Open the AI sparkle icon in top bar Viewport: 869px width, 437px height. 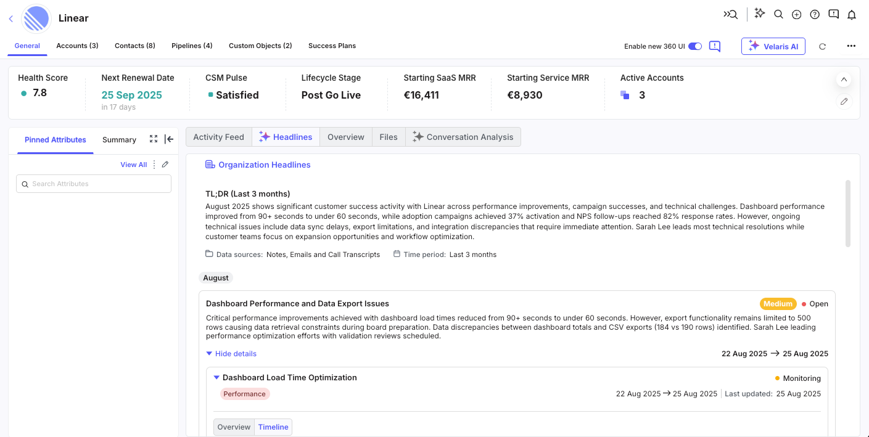pos(760,14)
